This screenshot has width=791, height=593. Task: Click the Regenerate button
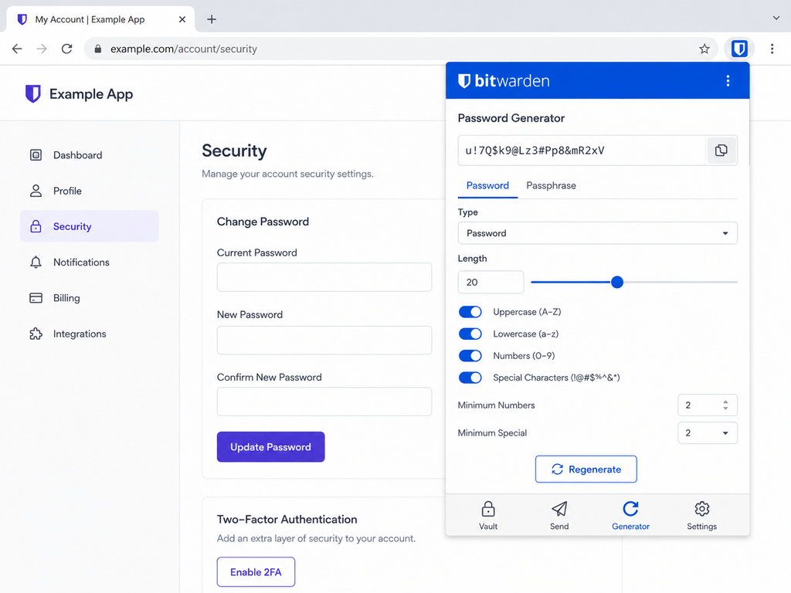point(586,469)
